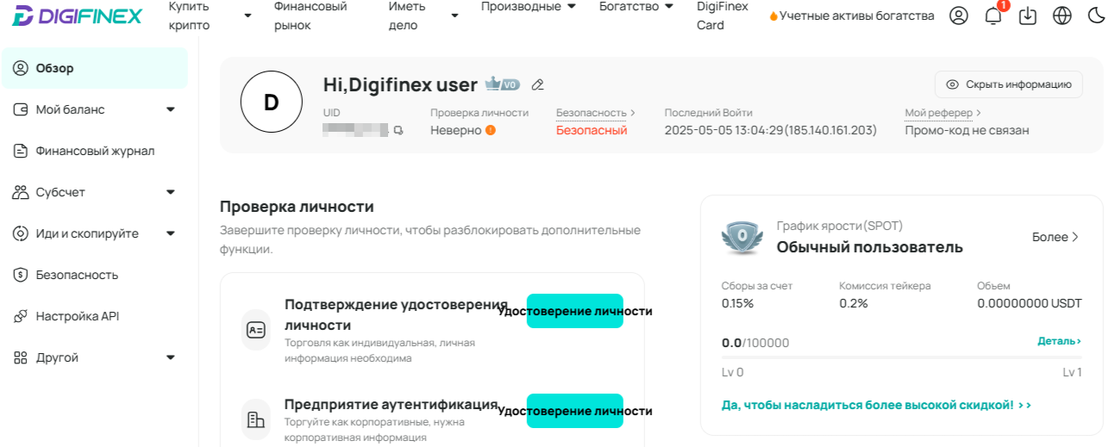Expand Мой баланс sidebar arrow
This screenshot has height=447, width=1109.
point(170,109)
